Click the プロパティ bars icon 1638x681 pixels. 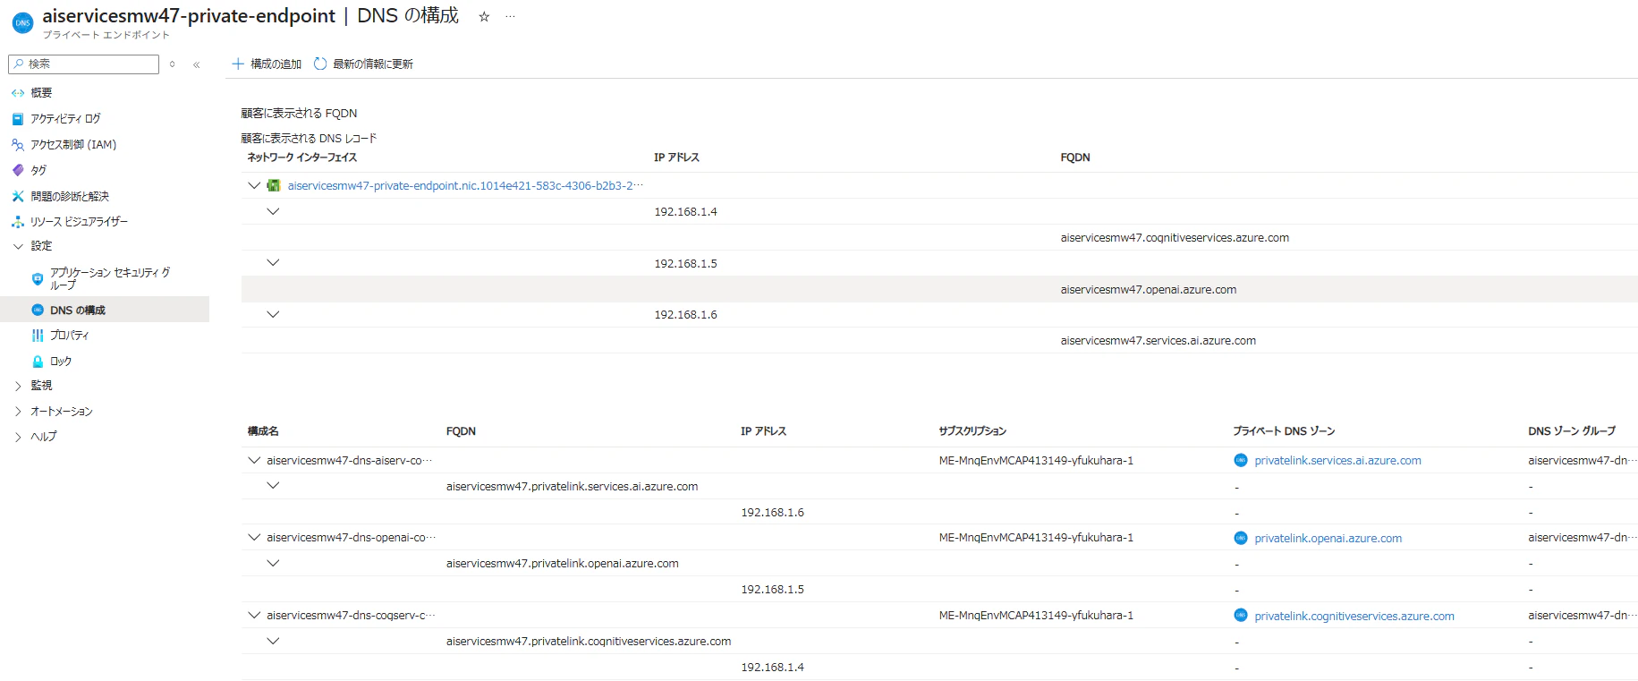point(38,336)
